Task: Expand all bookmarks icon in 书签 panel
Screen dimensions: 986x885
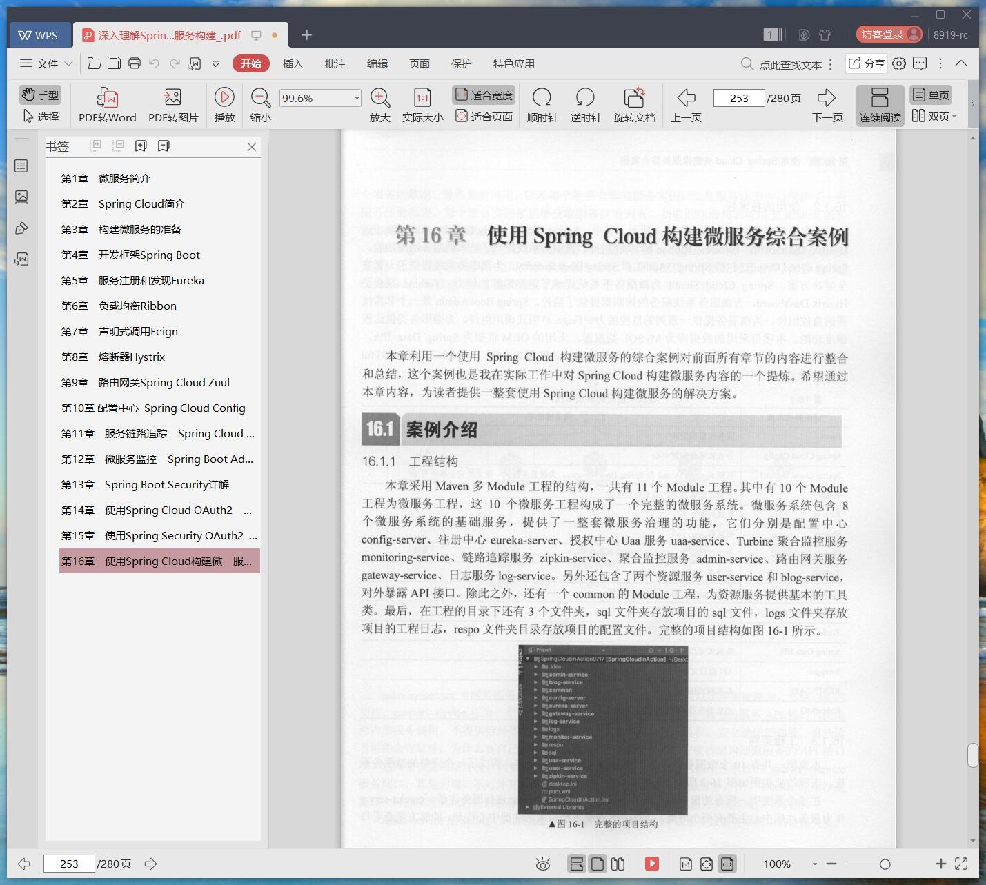Action: pos(96,146)
